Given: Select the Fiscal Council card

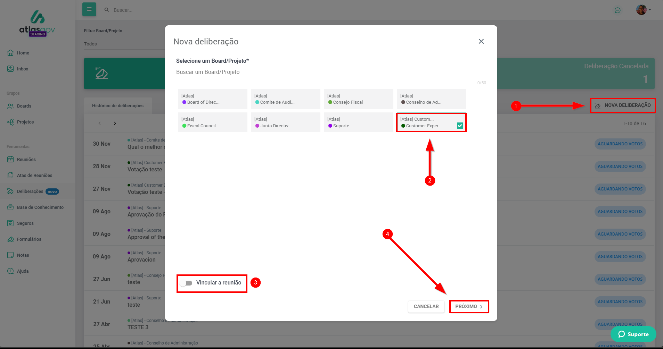Looking at the screenshot, I should pyautogui.click(x=213, y=122).
